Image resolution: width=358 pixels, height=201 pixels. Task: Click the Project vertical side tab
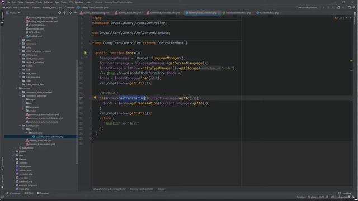point(2,18)
